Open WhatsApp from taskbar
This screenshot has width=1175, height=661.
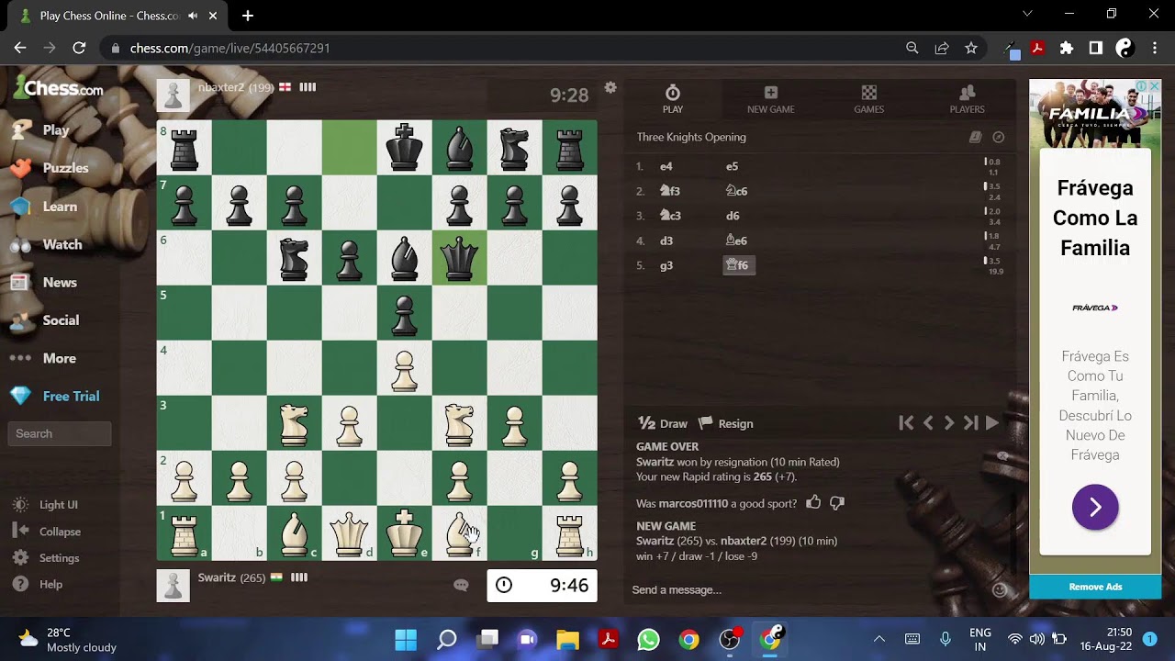648,639
